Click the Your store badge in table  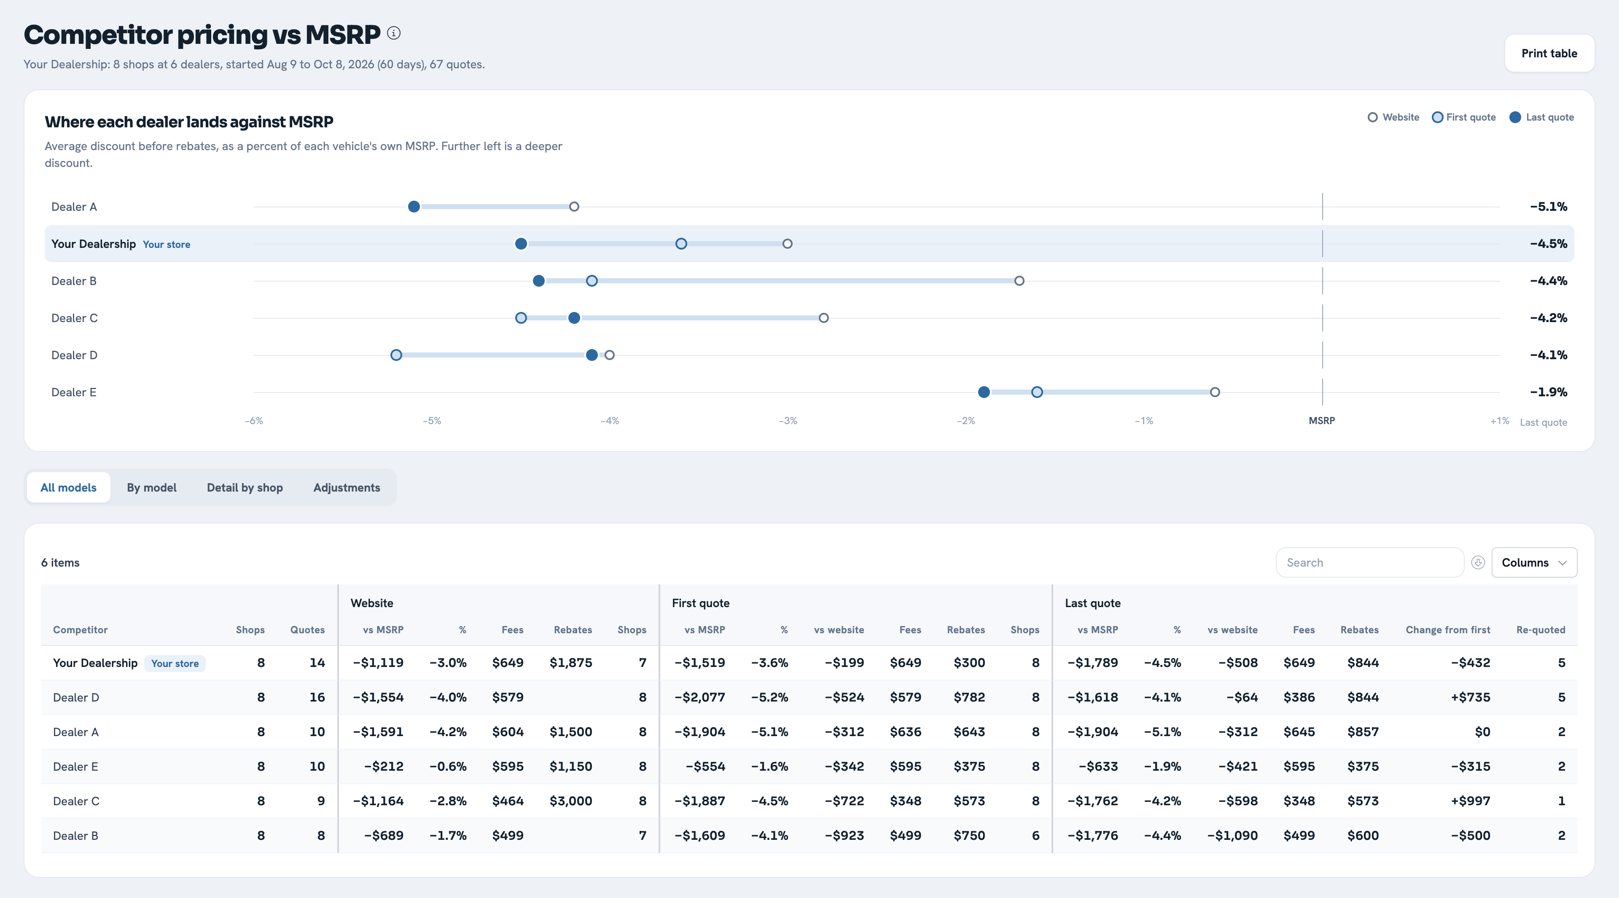(175, 664)
